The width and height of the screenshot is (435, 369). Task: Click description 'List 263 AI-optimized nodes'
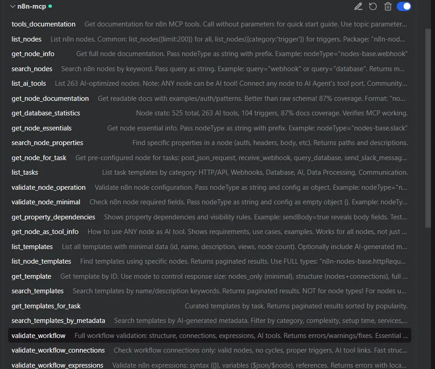(x=231, y=83)
